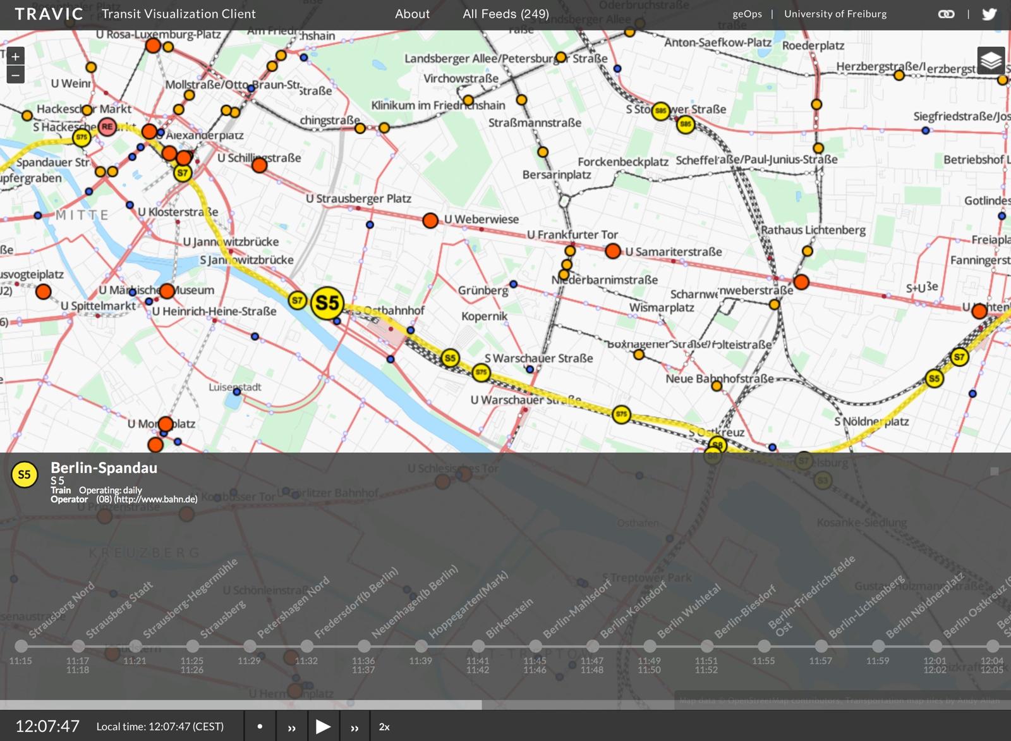This screenshot has width=1011, height=741.
Task: Click the chain link share icon
Action: click(946, 14)
